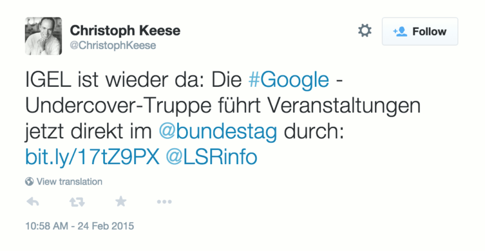
Task: Open Christoph Keese's profile picture
Action: tap(43, 36)
